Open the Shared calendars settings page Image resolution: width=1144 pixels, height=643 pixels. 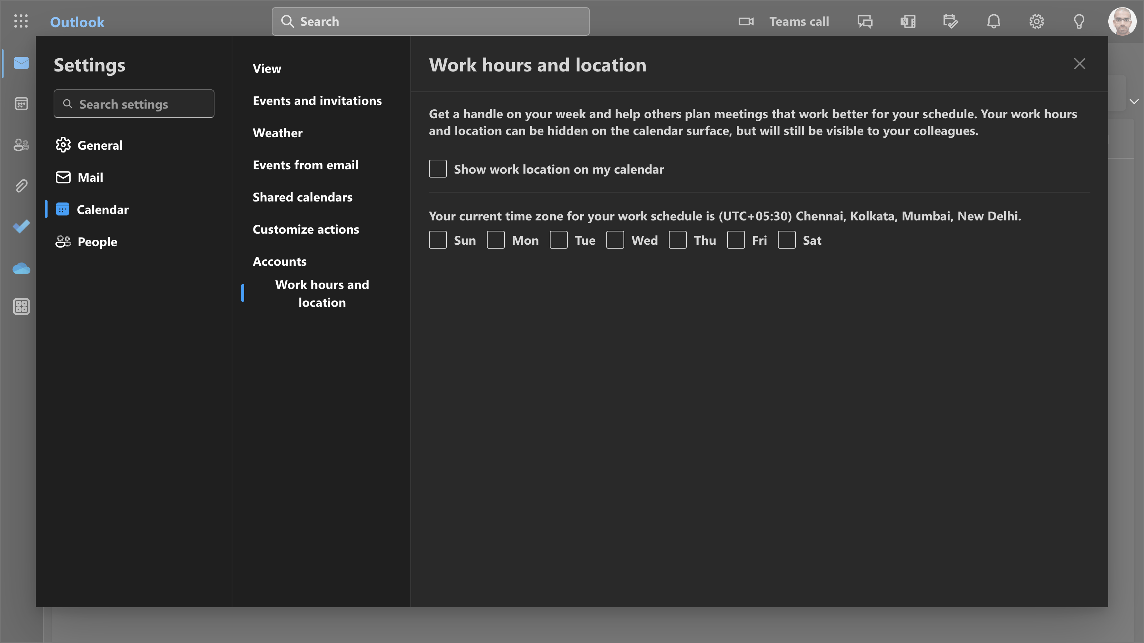(302, 197)
